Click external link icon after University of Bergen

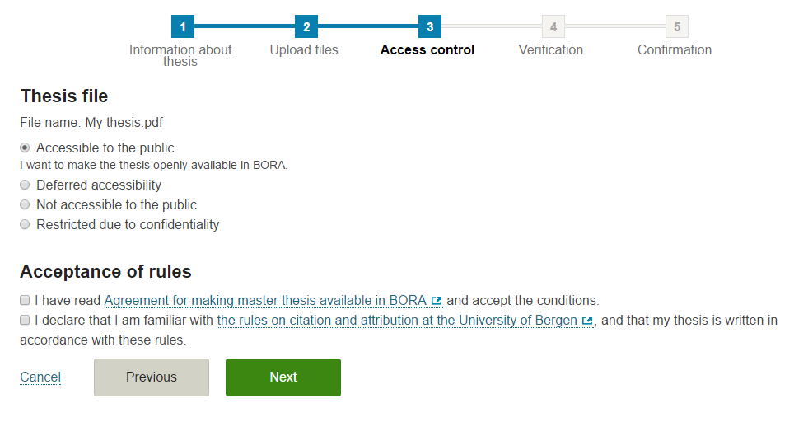click(587, 321)
